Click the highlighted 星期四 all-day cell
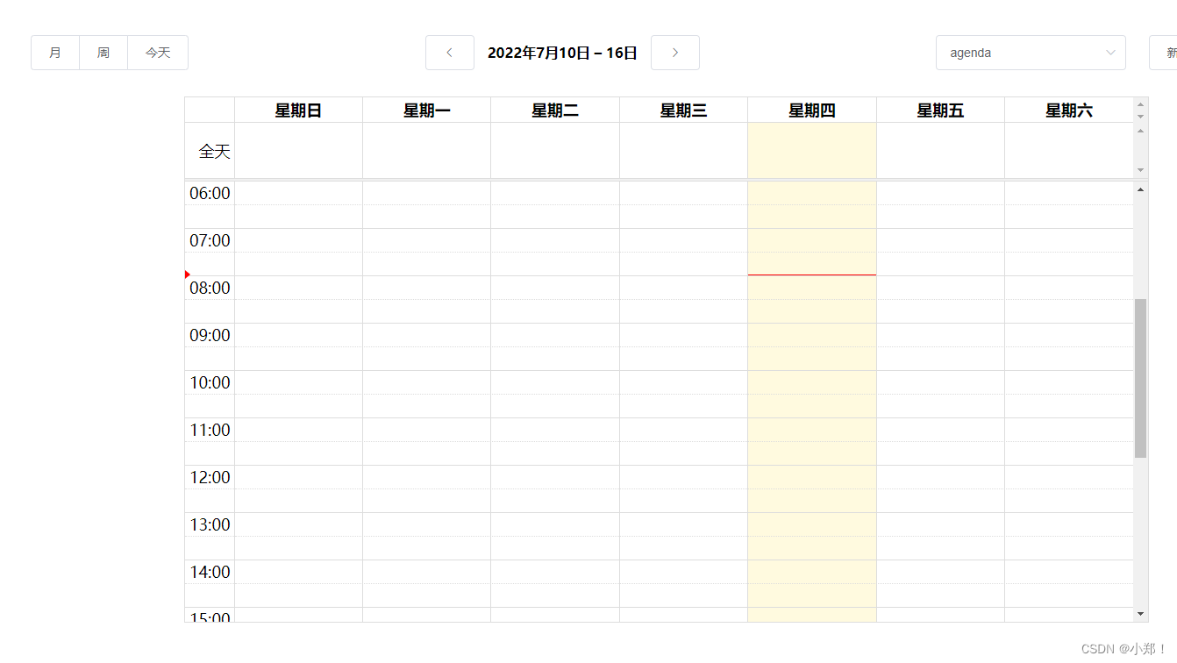This screenshot has height=663, width=1177. (811, 150)
